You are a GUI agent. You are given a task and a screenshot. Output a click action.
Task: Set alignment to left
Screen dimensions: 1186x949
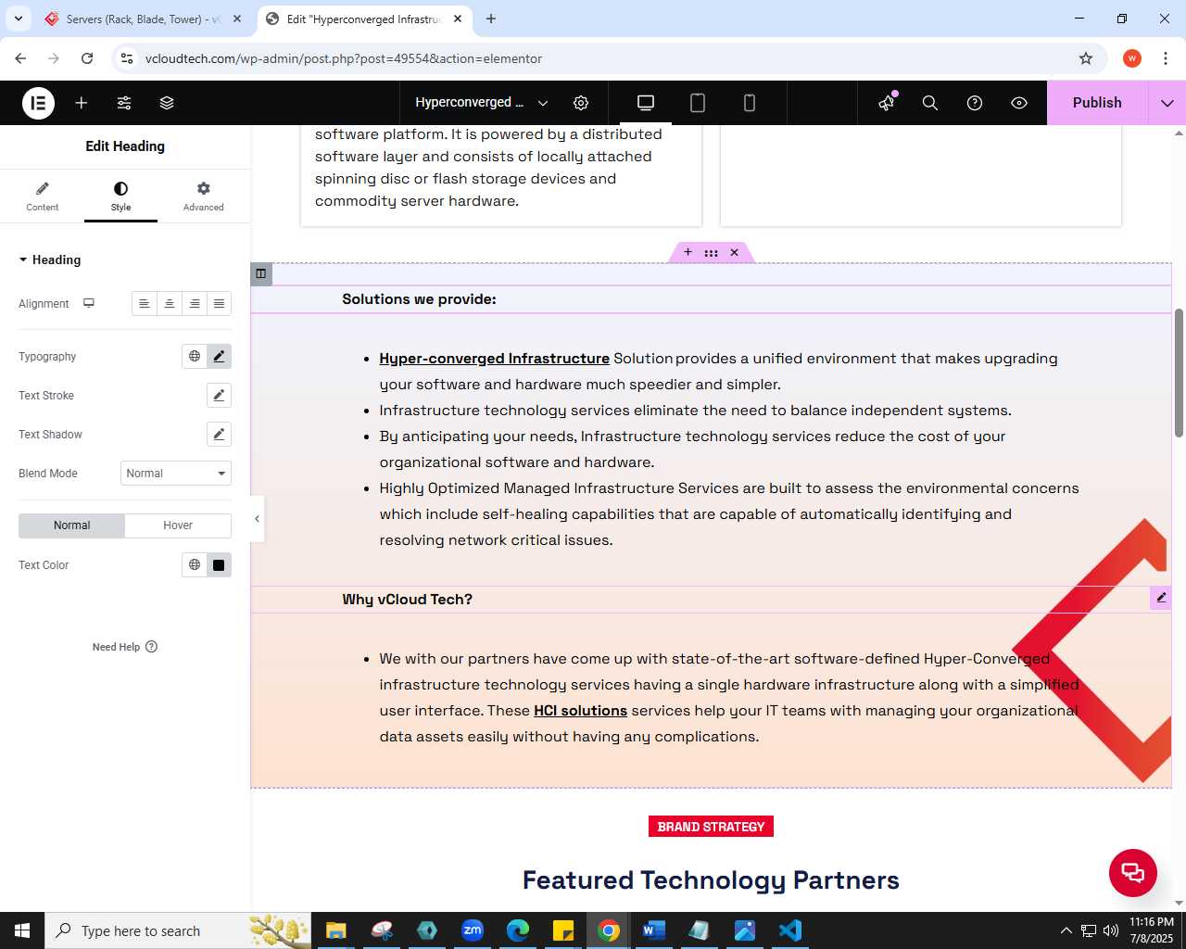(145, 304)
